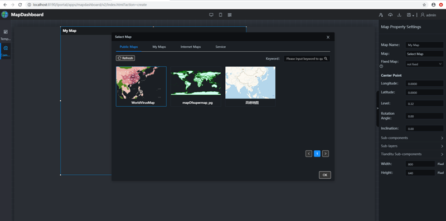Click the Center Point label
This screenshot has height=221, width=446.
(x=391, y=75)
